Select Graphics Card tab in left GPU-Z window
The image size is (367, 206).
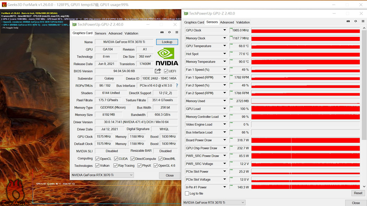click(82, 33)
